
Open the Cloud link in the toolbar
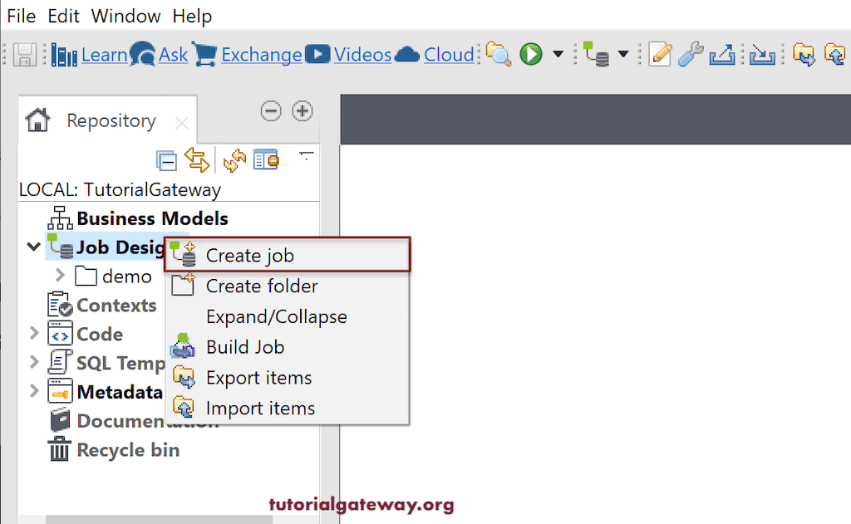[449, 54]
